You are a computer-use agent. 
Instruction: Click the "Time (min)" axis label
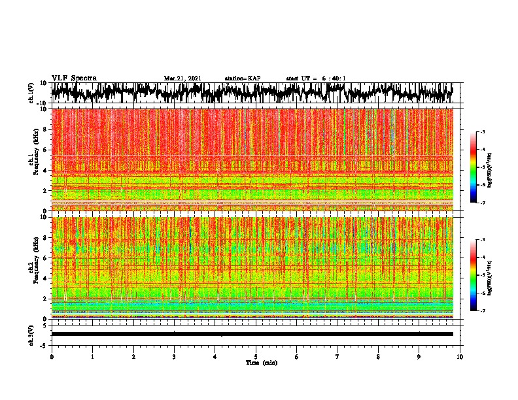pyautogui.click(x=262, y=363)
